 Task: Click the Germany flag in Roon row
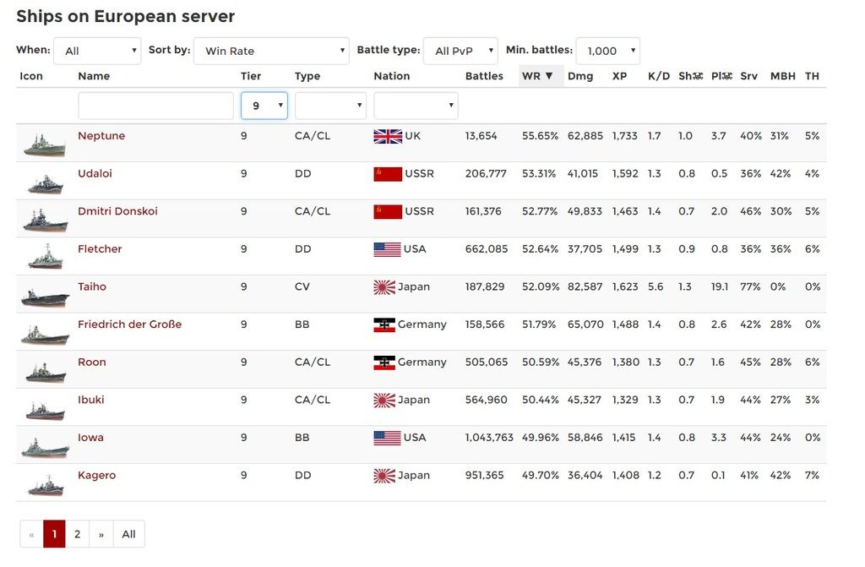pyautogui.click(x=384, y=363)
